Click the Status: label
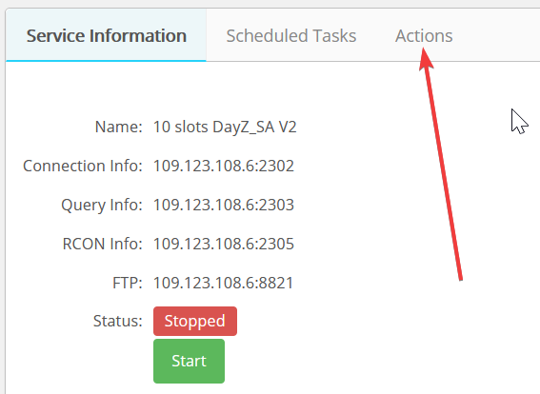This screenshot has height=394, width=540. click(118, 321)
